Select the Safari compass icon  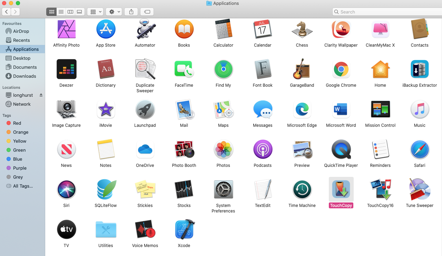pyautogui.click(x=420, y=150)
